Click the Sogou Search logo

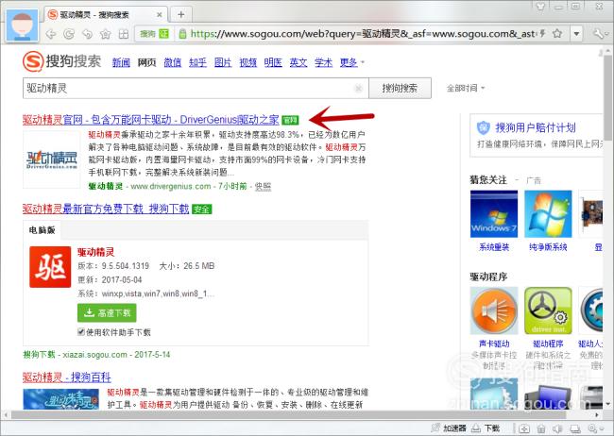[x=61, y=61]
